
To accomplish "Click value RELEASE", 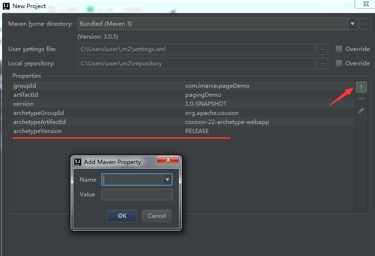I will [197, 131].
